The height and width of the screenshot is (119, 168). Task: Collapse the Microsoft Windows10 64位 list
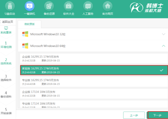point(163,46)
